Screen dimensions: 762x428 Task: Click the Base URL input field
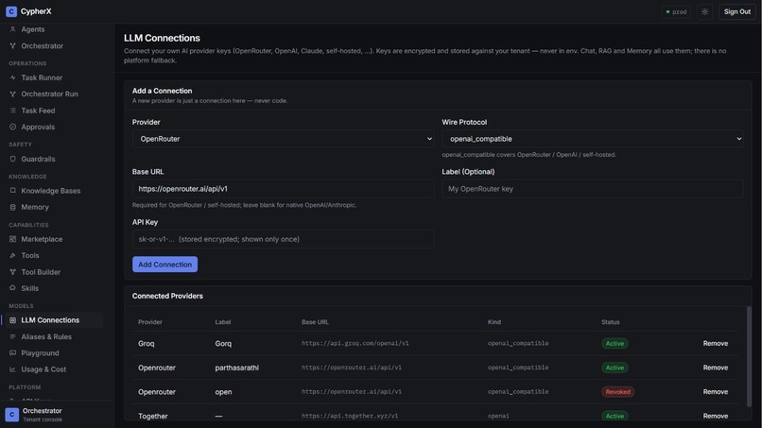pyautogui.click(x=283, y=189)
